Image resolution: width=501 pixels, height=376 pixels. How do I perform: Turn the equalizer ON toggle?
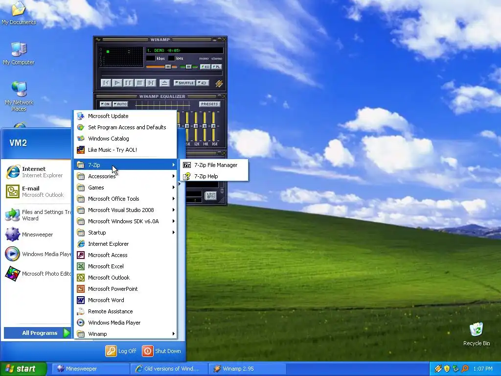105,104
